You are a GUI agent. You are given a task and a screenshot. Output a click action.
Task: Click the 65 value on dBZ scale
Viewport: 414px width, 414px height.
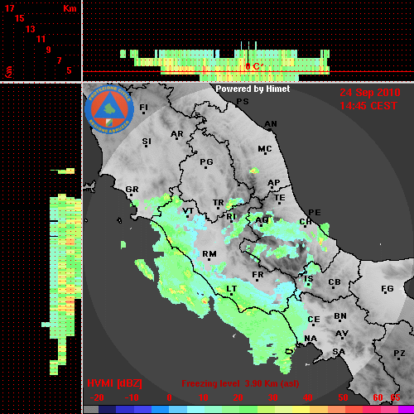395,397
